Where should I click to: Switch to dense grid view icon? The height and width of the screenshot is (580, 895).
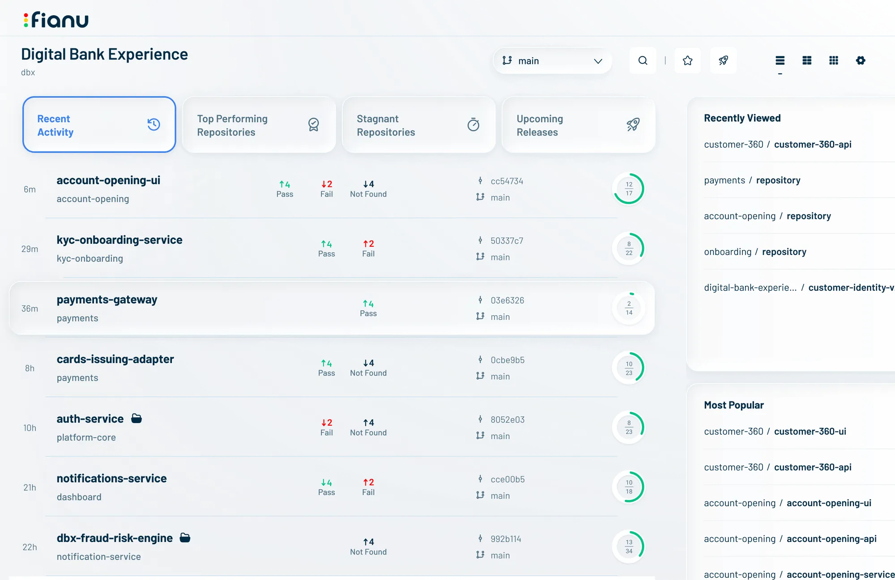tap(834, 60)
